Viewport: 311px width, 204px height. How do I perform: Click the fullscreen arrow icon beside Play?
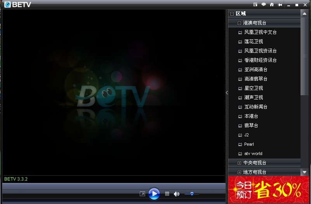142,194
